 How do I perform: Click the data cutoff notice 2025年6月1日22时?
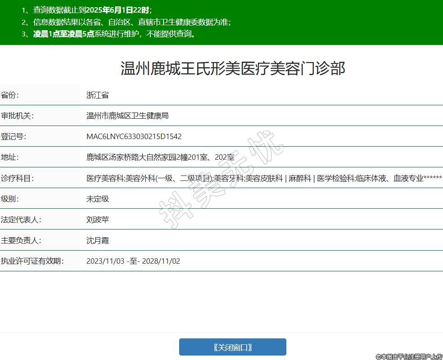tap(121, 10)
